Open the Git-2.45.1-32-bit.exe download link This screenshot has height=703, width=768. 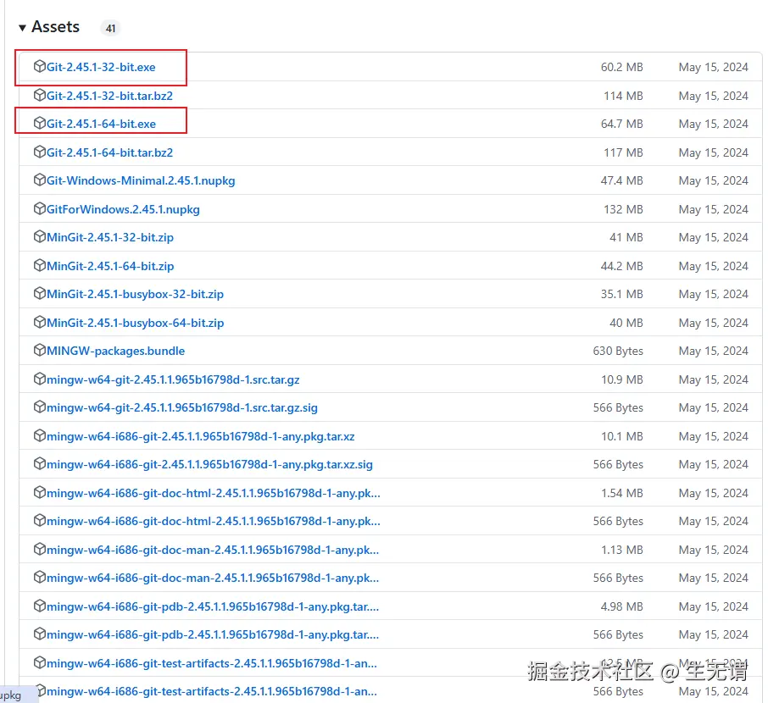click(x=101, y=67)
